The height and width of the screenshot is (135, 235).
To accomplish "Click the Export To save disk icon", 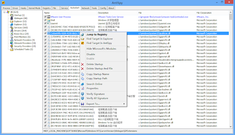I will click(x=82, y=104).
